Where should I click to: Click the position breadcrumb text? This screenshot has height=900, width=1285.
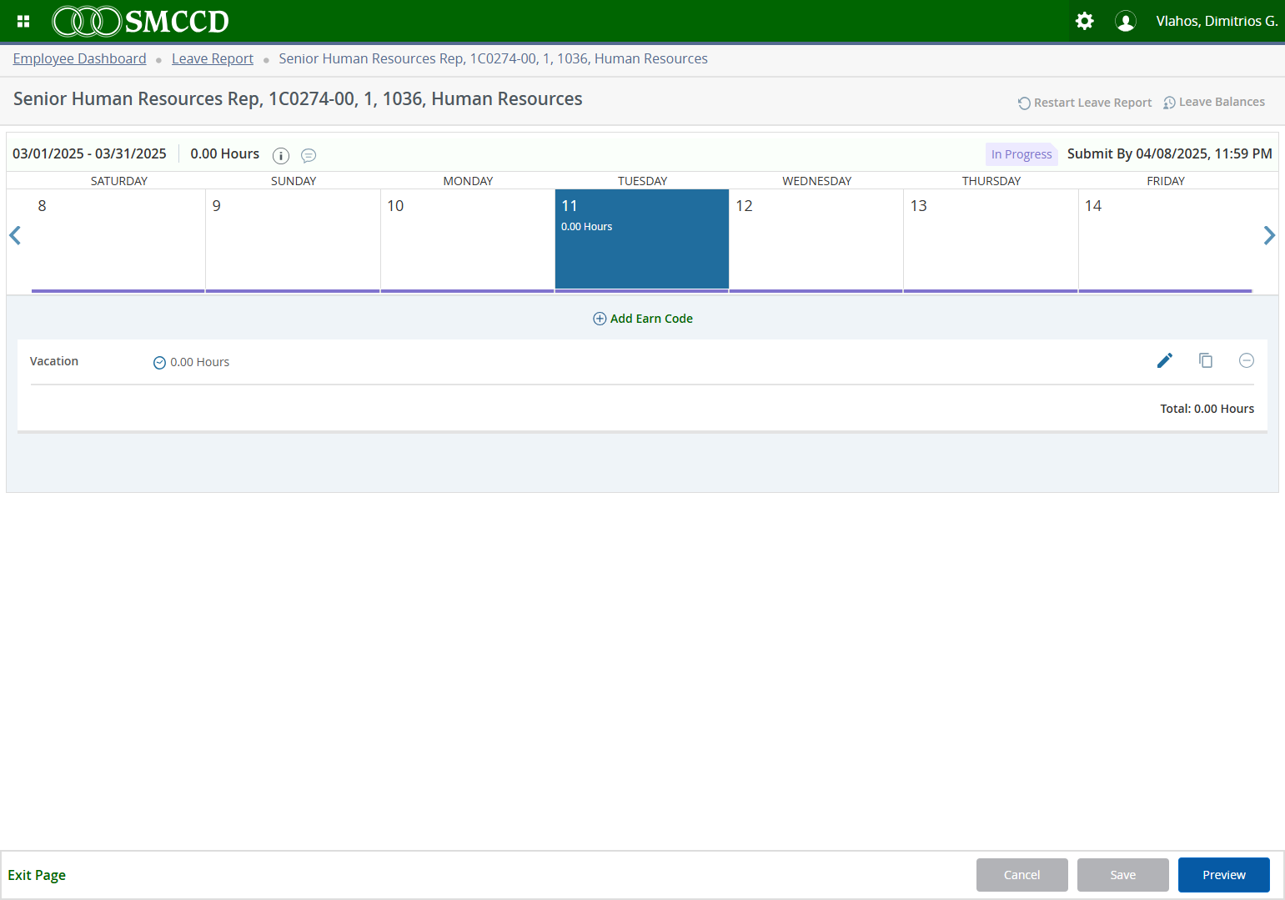(493, 58)
